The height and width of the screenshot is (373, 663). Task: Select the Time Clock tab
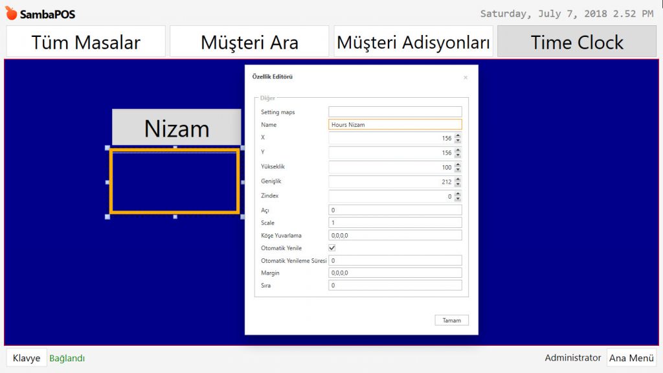click(x=577, y=42)
